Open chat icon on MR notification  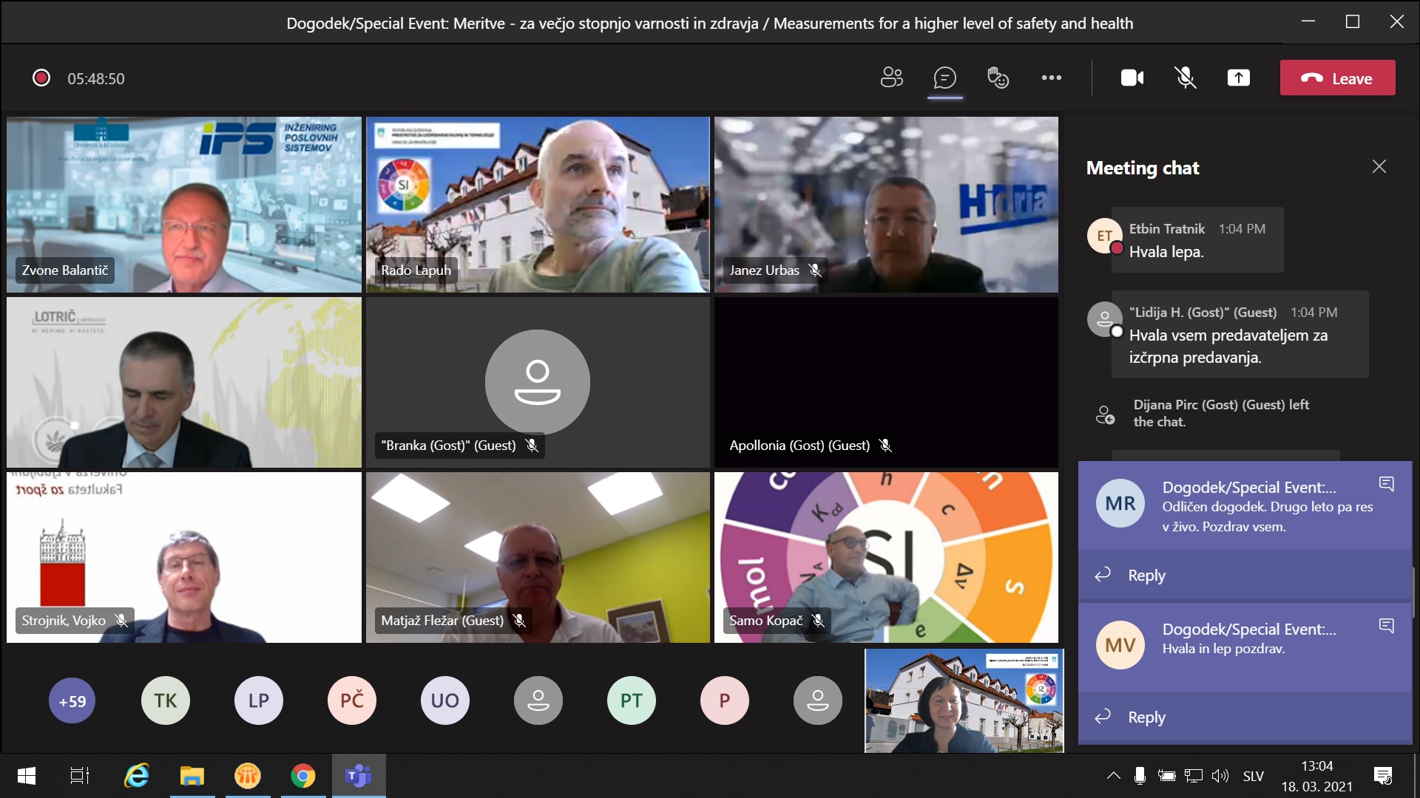point(1387,484)
